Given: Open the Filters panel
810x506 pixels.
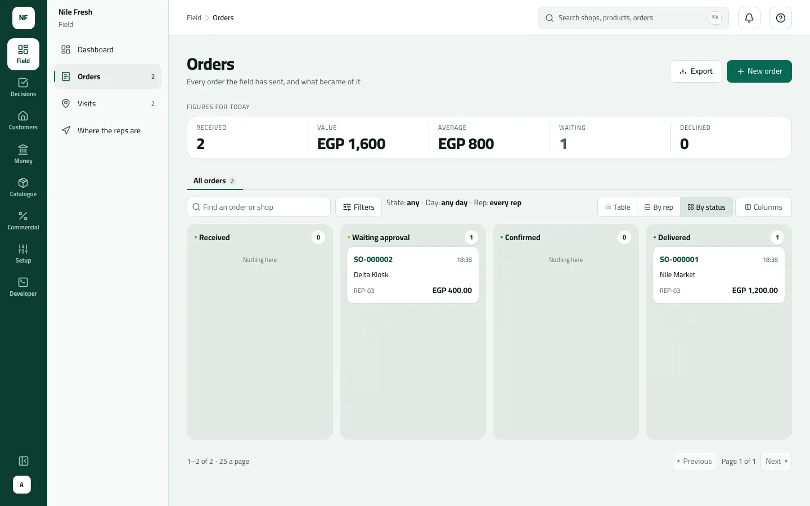Looking at the screenshot, I should (358, 207).
